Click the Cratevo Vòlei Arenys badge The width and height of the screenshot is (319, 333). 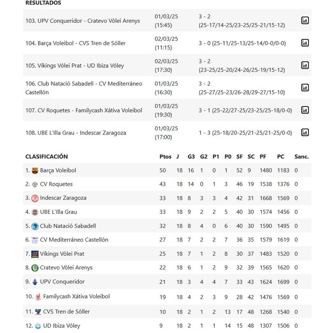click(34, 267)
